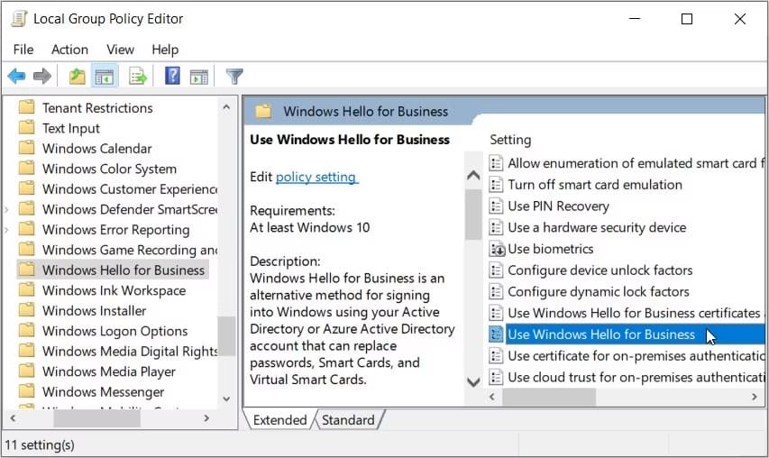Click the Use biometrics policy icon

point(496,249)
